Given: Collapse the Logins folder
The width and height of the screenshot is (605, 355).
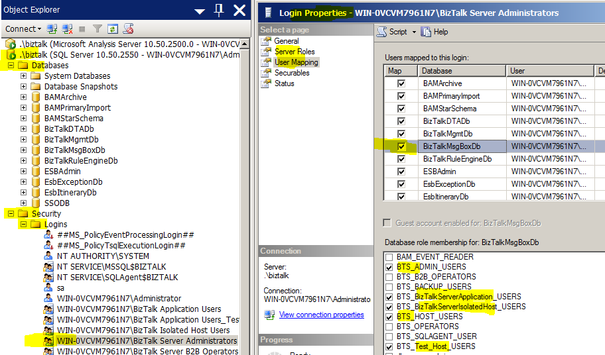Looking at the screenshot, I should pos(23,224).
